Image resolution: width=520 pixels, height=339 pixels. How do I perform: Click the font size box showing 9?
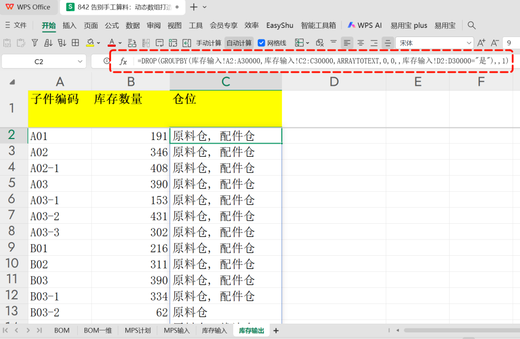(511, 43)
